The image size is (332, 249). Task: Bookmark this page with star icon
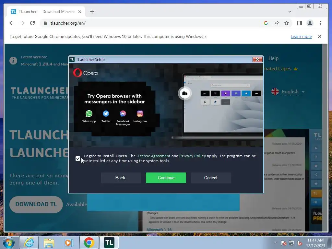tap(287, 23)
